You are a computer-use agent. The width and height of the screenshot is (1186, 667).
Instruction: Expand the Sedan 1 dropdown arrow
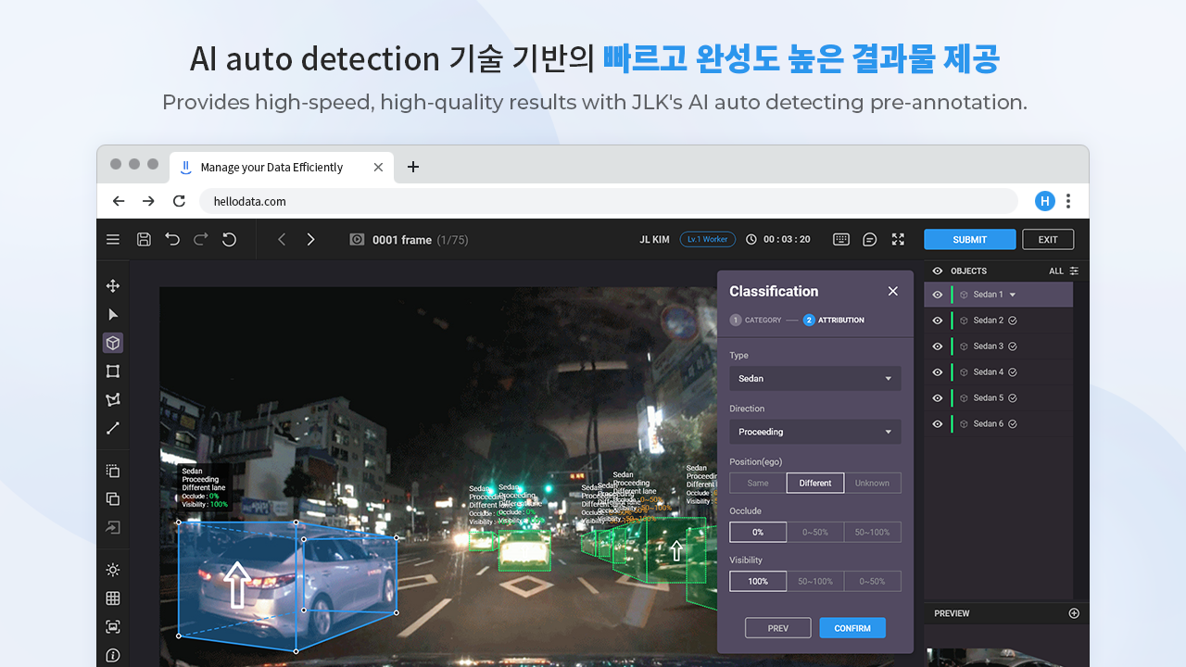(1013, 295)
